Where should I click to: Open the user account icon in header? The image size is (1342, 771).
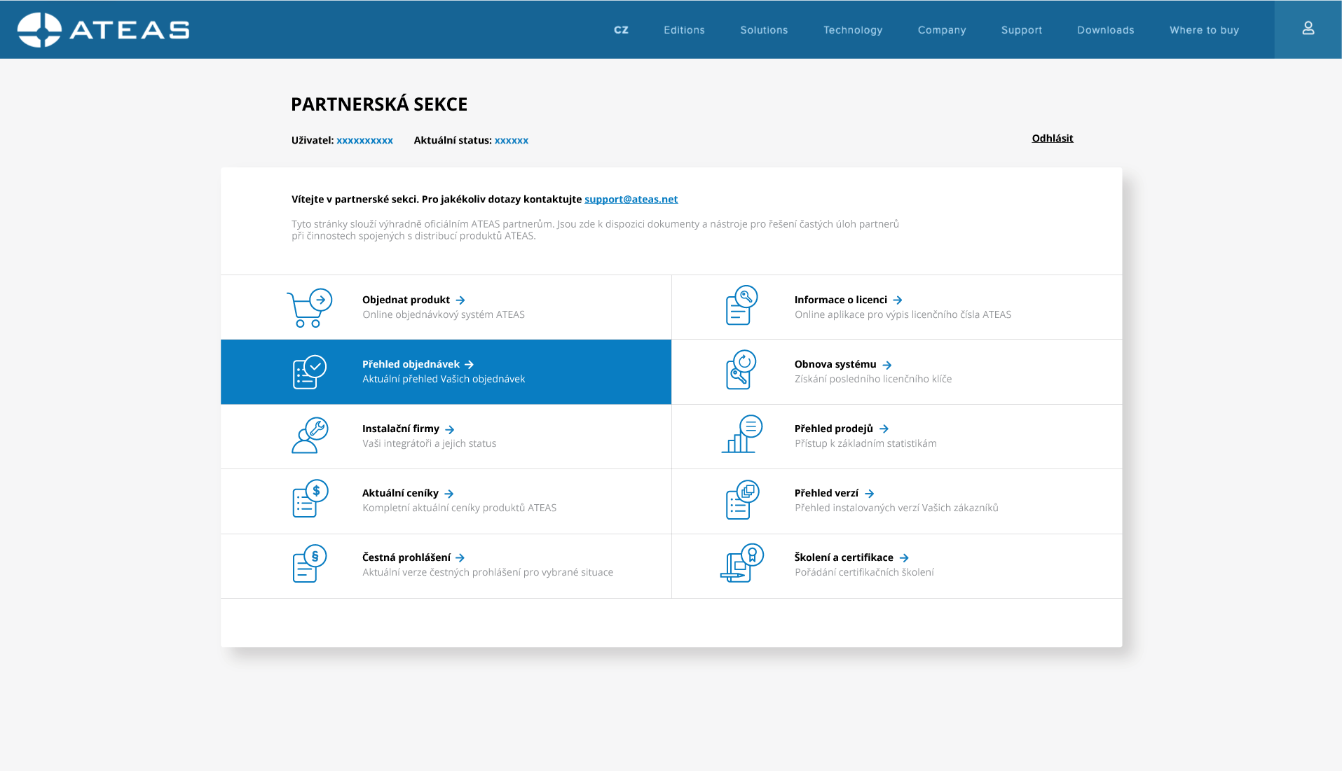[x=1308, y=29]
